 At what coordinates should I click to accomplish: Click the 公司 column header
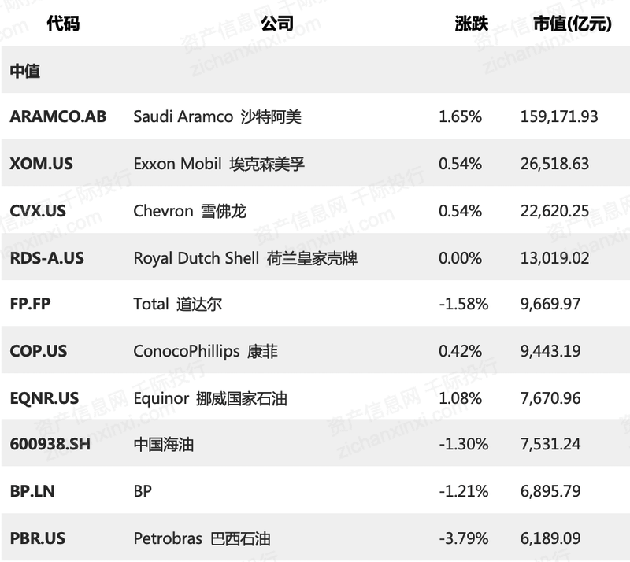[x=277, y=24]
